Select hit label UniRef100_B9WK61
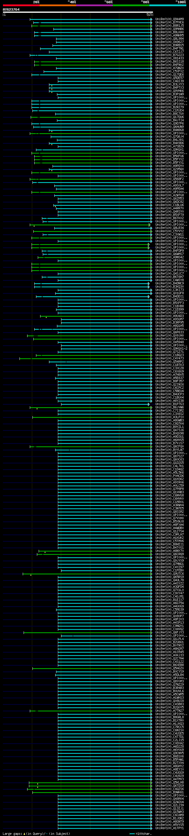The width and height of the screenshot is (189, 836). coord(170,792)
